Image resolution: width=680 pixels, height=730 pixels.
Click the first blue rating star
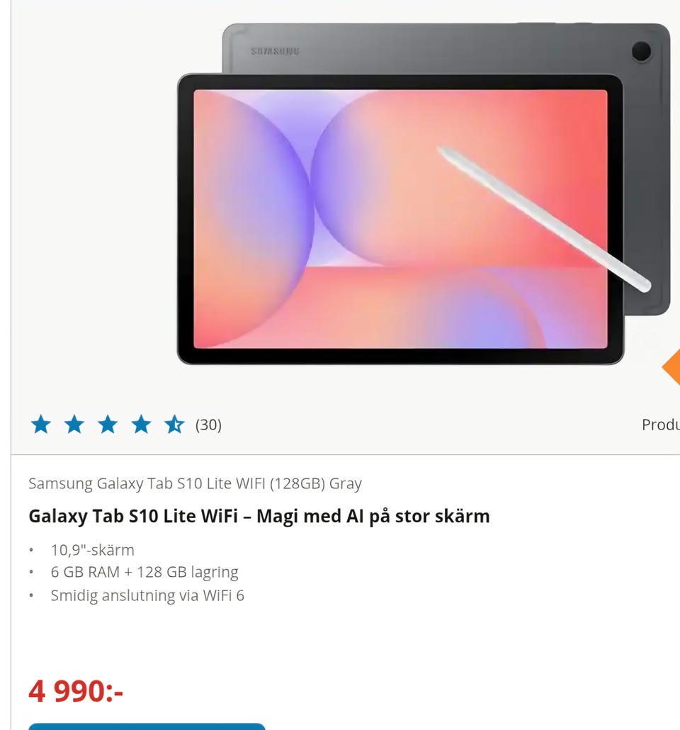click(x=41, y=425)
